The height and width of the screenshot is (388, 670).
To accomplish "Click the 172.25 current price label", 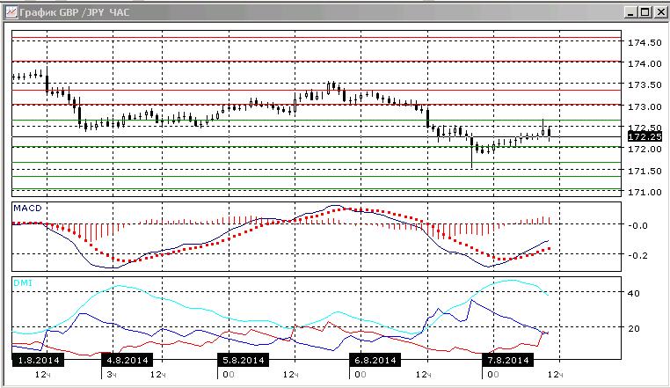I will (x=645, y=137).
